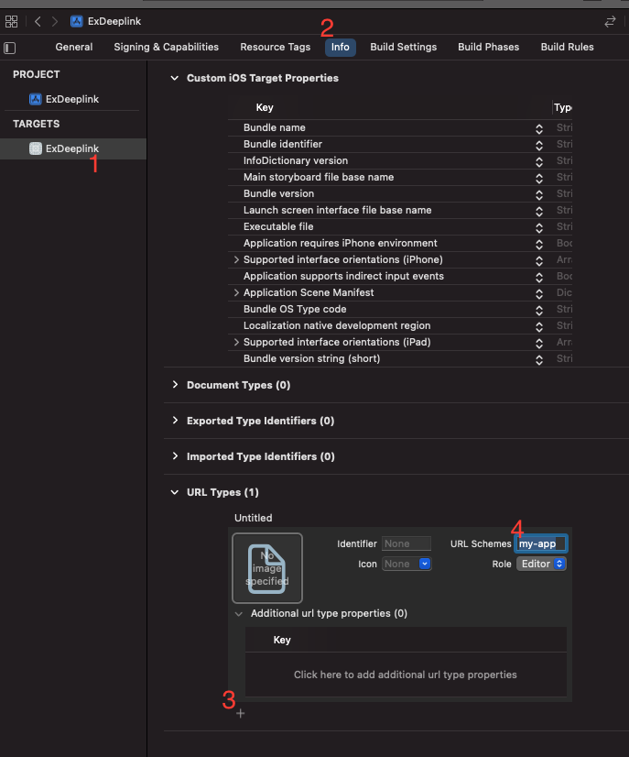Image resolution: width=629 pixels, height=757 pixels.
Task: Add a URL type with plus button
Action: [240, 714]
